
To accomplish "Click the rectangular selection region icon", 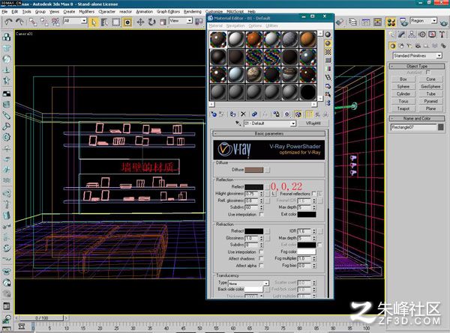I will [x=116, y=22].
